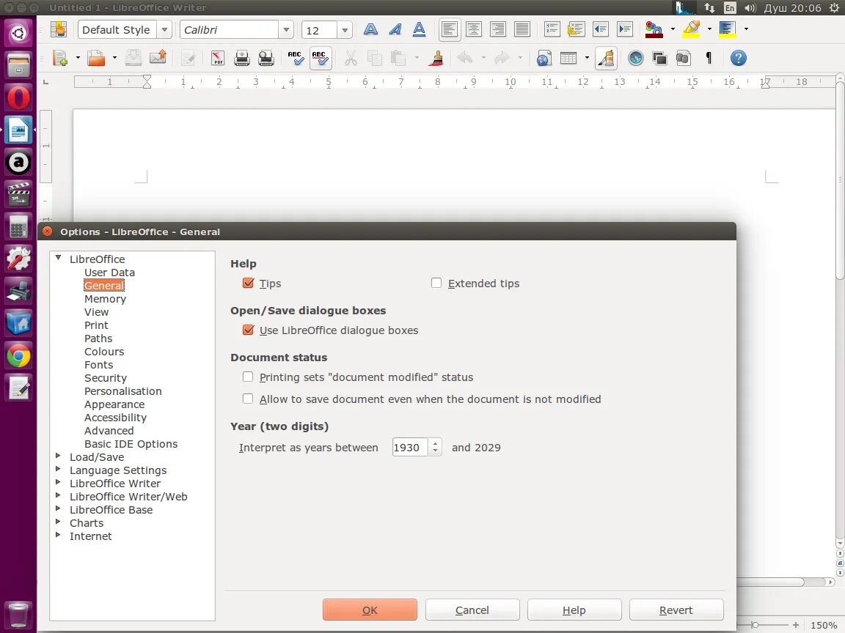Enable the Extended tips checkbox
This screenshot has height=633, width=845.
pos(436,283)
